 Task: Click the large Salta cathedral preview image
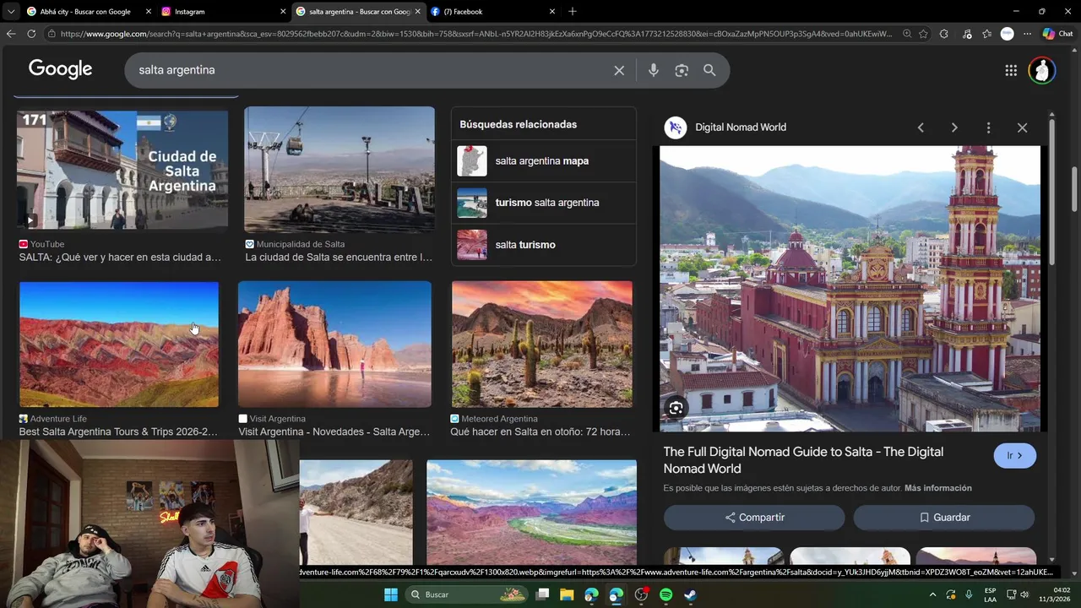850,289
